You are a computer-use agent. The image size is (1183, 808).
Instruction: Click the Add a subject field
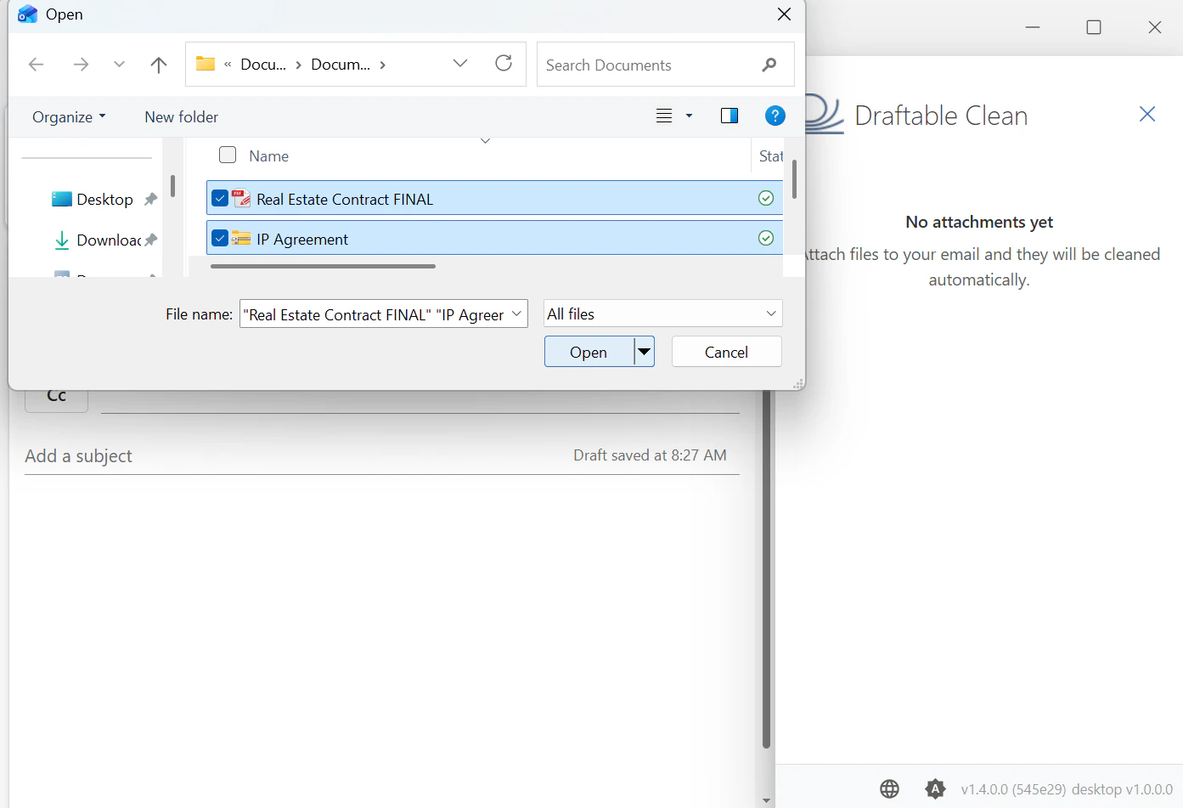click(297, 456)
